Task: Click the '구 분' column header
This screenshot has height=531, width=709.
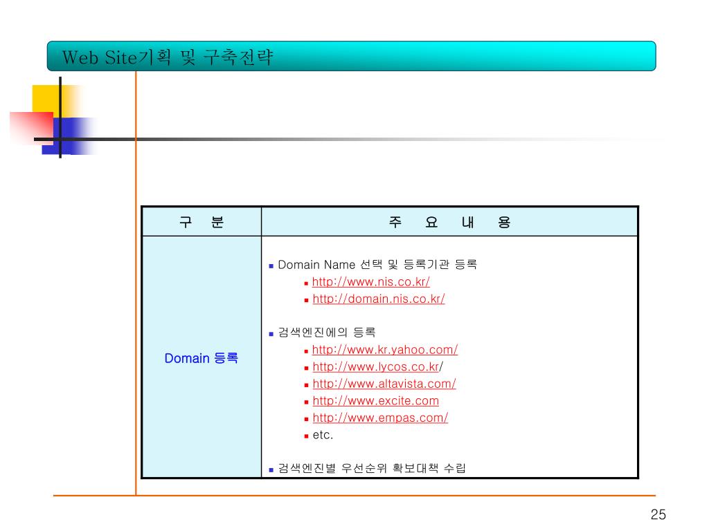Action: (201, 222)
